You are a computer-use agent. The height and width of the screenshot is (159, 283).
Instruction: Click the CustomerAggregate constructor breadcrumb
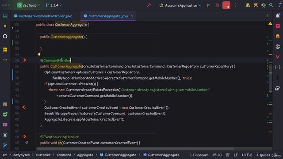(161, 155)
